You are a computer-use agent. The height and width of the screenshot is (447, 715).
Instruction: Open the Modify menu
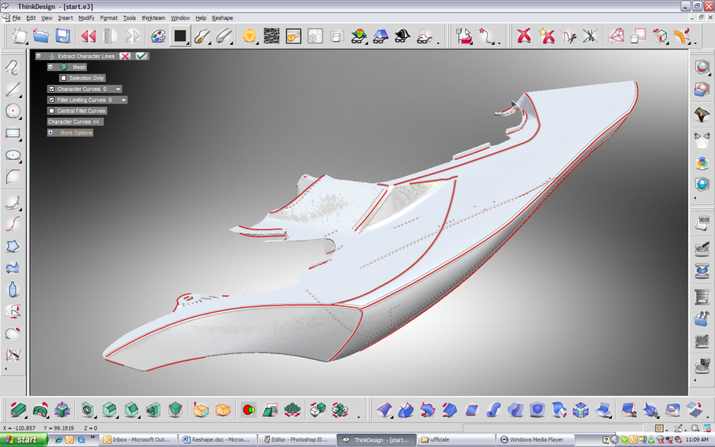pyautogui.click(x=87, y=18)
